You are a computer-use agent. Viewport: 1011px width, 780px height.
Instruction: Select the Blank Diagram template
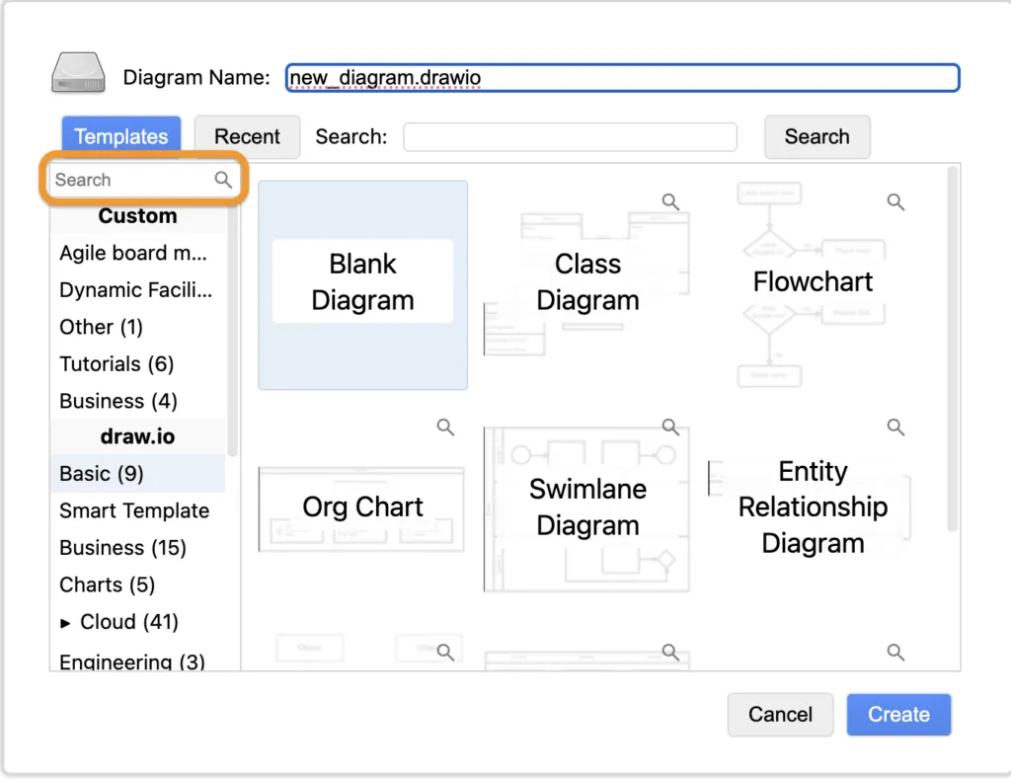pos(362,283)
